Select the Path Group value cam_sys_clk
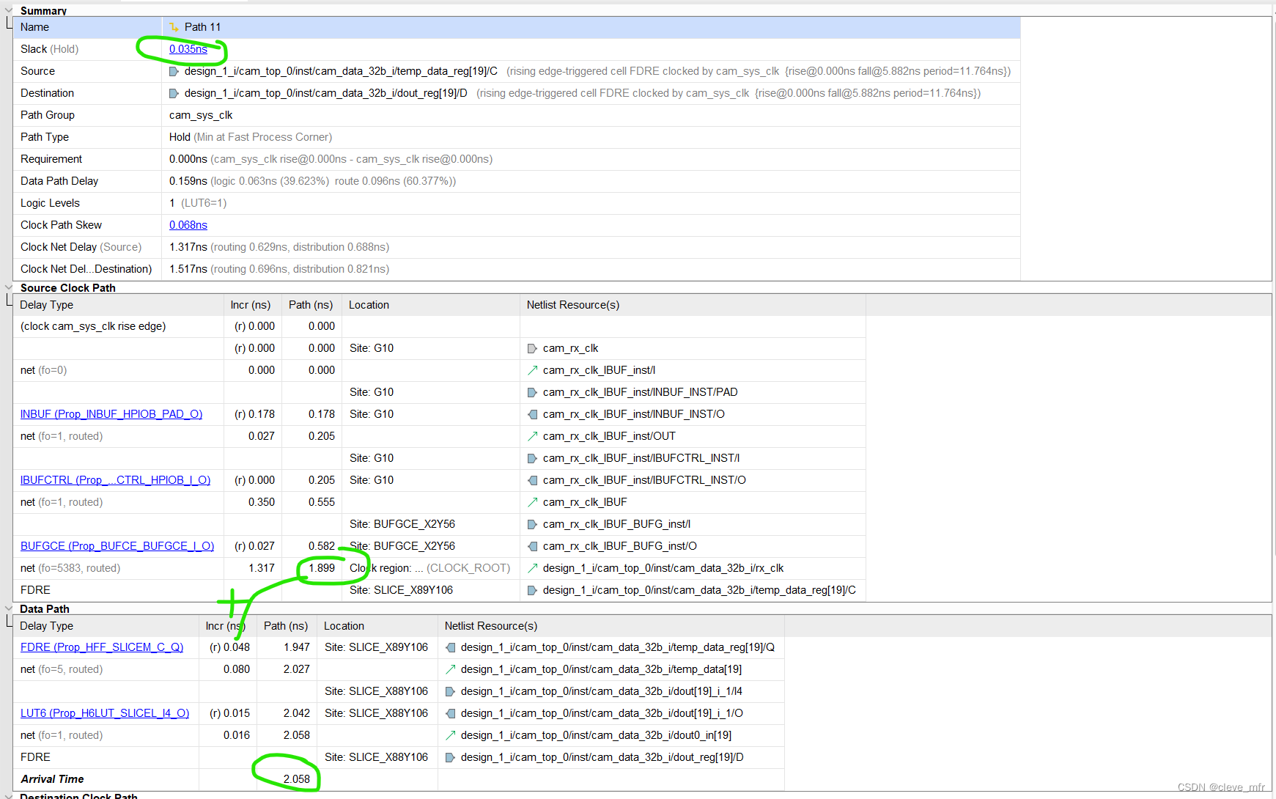 201,115
